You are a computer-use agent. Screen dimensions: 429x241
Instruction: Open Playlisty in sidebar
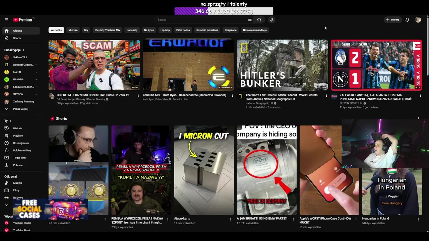point(21,136)
